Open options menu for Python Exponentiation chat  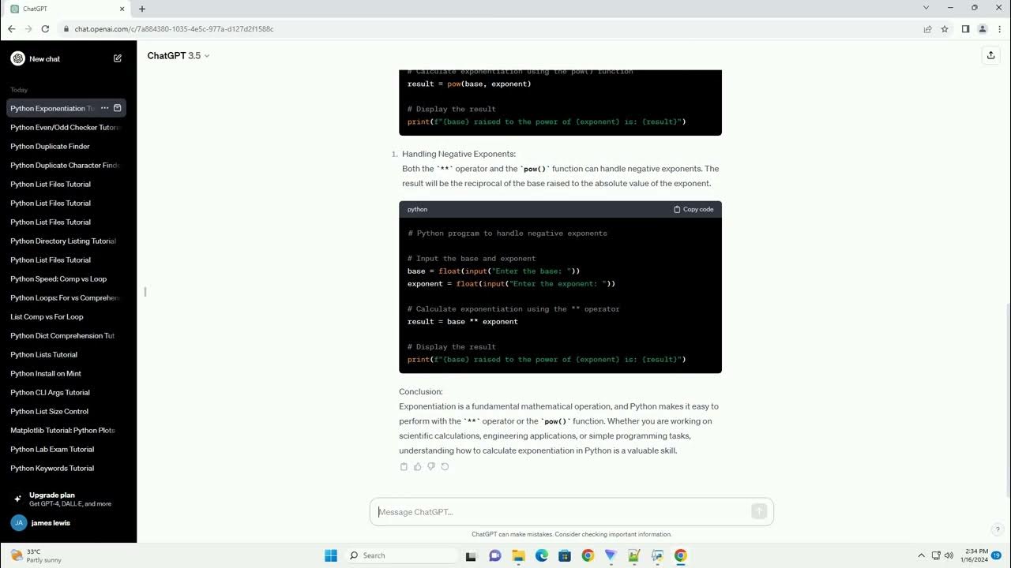(x=104, y=108)
